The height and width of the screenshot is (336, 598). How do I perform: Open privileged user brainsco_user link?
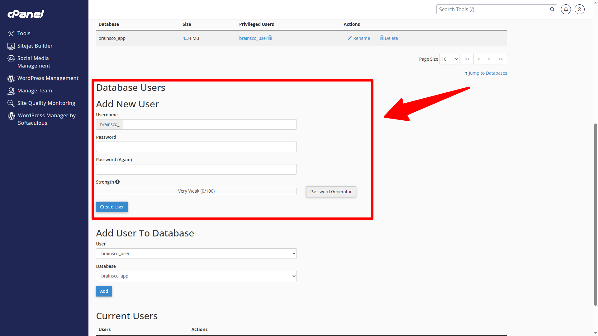253,38
